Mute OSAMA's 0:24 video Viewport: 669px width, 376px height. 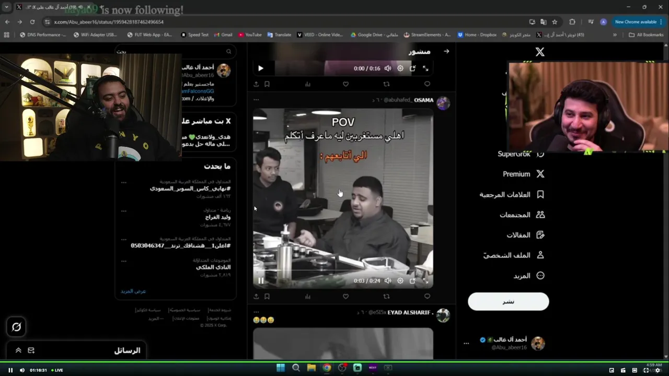tap(388, 280)
